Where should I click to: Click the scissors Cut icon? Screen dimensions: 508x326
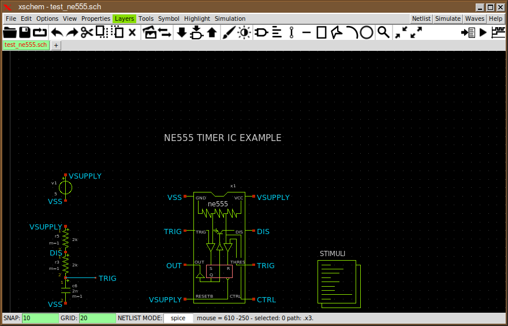tap(87, 32)
